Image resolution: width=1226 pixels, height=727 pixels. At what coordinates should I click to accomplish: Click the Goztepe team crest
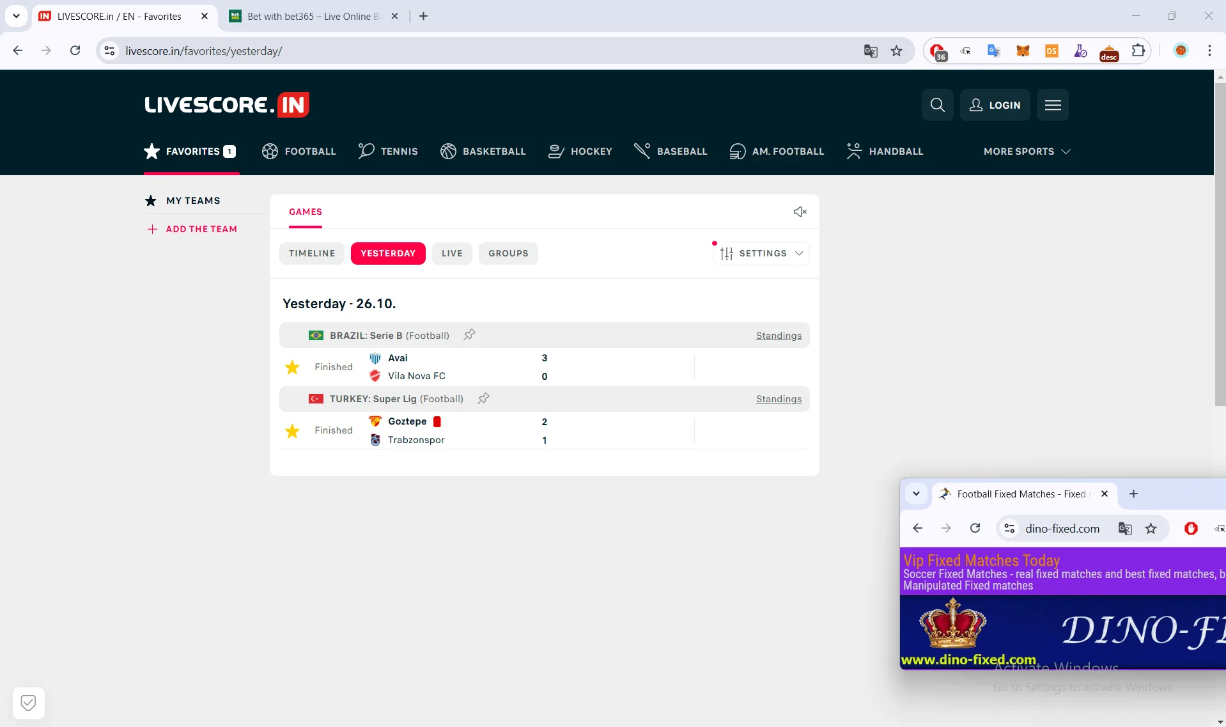click(375, 421)
